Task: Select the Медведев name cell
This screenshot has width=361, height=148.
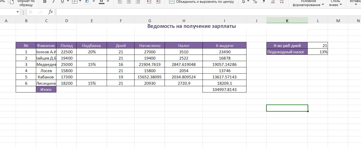Action: (46, 64)
